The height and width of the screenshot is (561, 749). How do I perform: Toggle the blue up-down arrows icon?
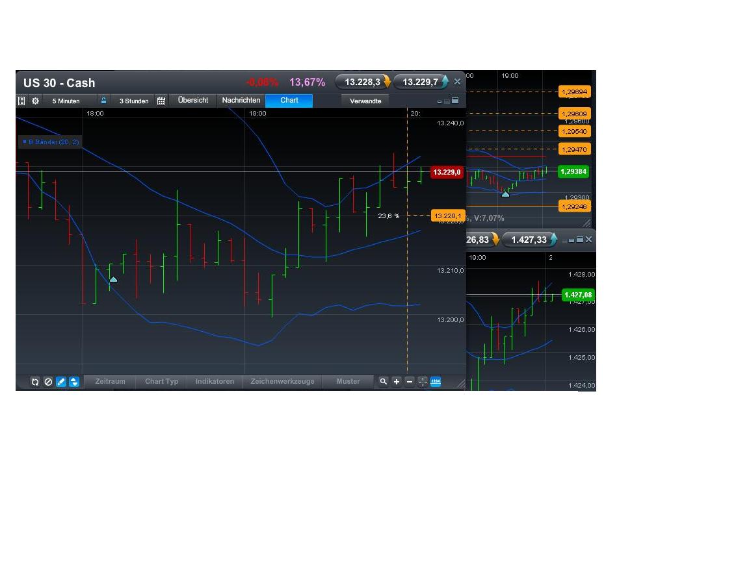pyautogui.click(x=74, y=382)
